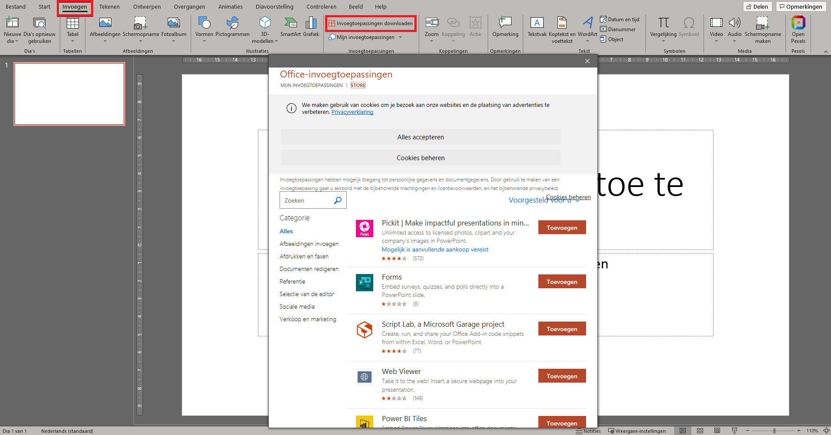This screenshot has width=831, height=435.
Task: Open the Vormen shapes gallery
Action: [x=204, y=30]
